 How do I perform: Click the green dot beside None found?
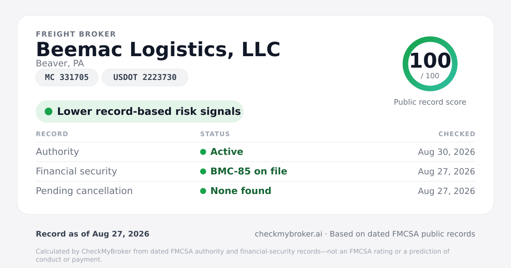203,191
